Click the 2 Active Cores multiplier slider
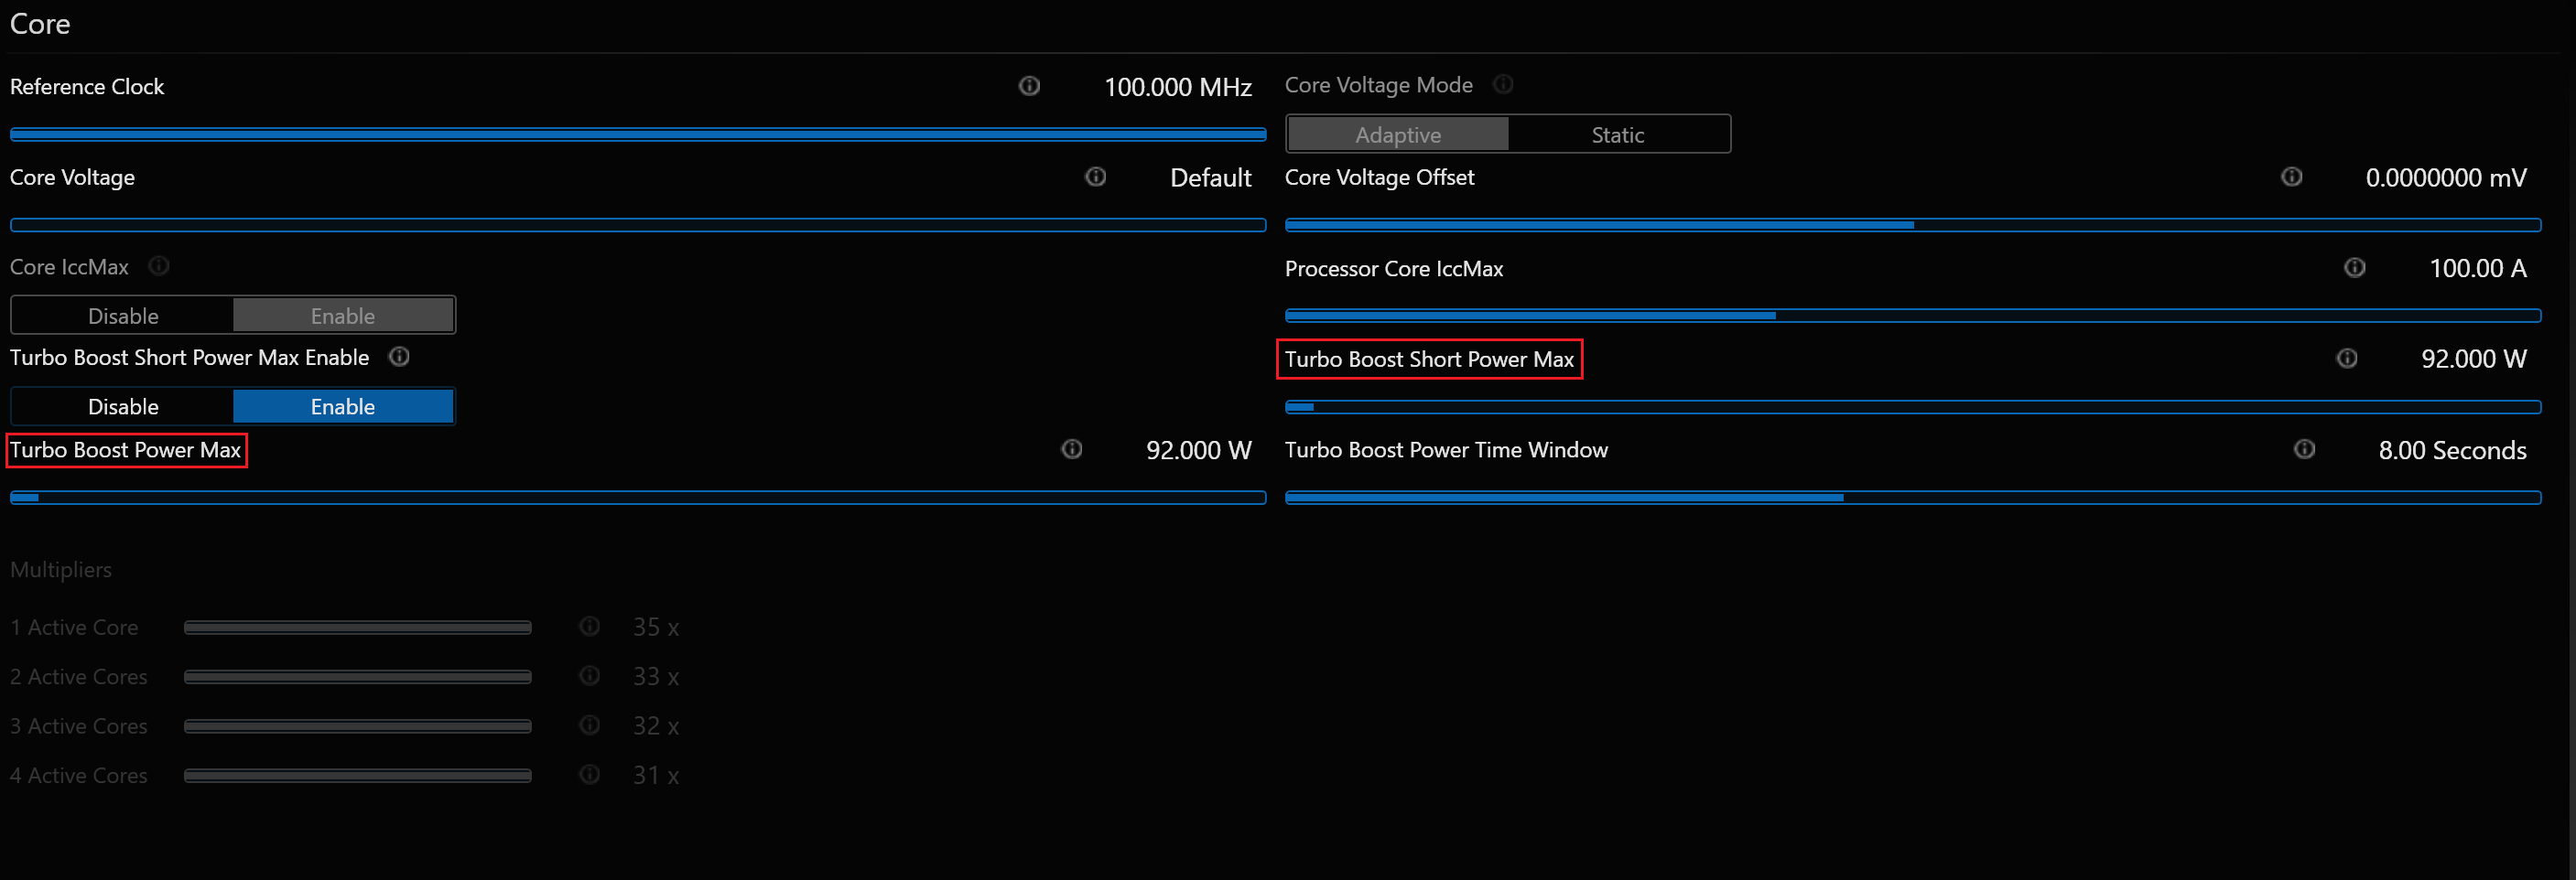The image size is (2576, 880). pyautogui.click(x=358, y=676)
